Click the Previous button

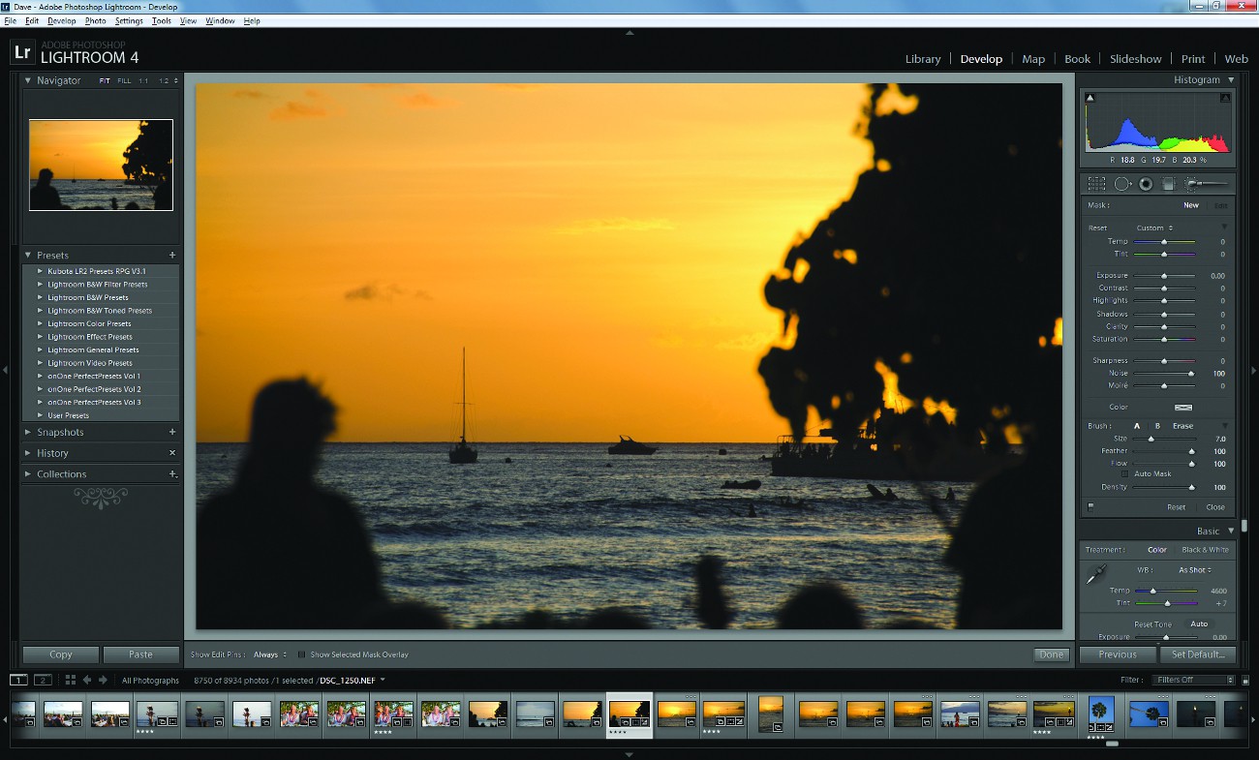1117,654
